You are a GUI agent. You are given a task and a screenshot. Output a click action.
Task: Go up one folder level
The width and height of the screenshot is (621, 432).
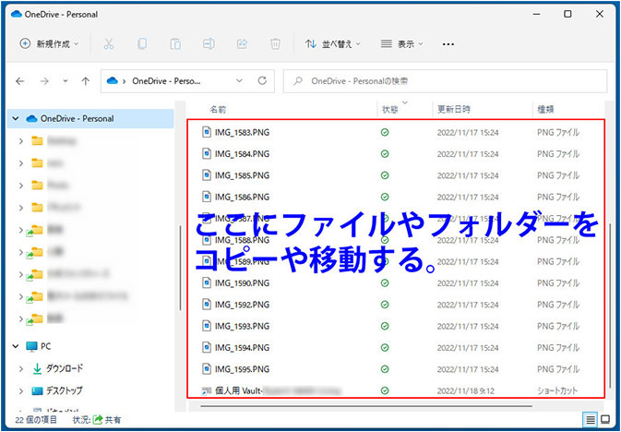coord(86,81)
